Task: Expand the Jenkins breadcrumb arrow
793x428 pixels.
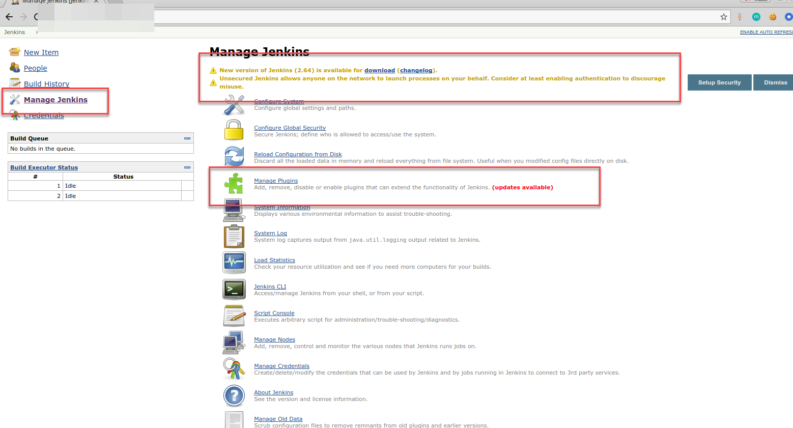Action: pyautogui.click(x=37, y=32)
